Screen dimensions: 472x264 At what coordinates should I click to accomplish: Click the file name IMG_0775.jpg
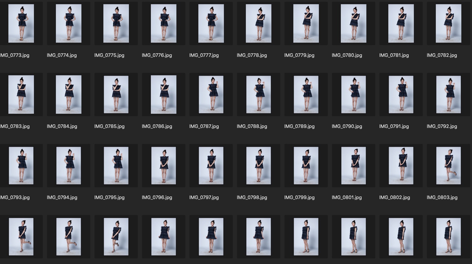[109, 55]
